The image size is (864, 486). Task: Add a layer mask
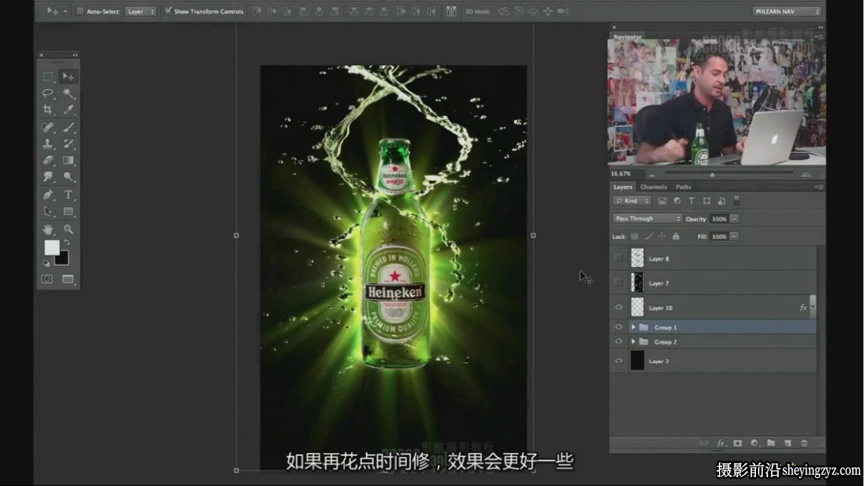(738, 443)
